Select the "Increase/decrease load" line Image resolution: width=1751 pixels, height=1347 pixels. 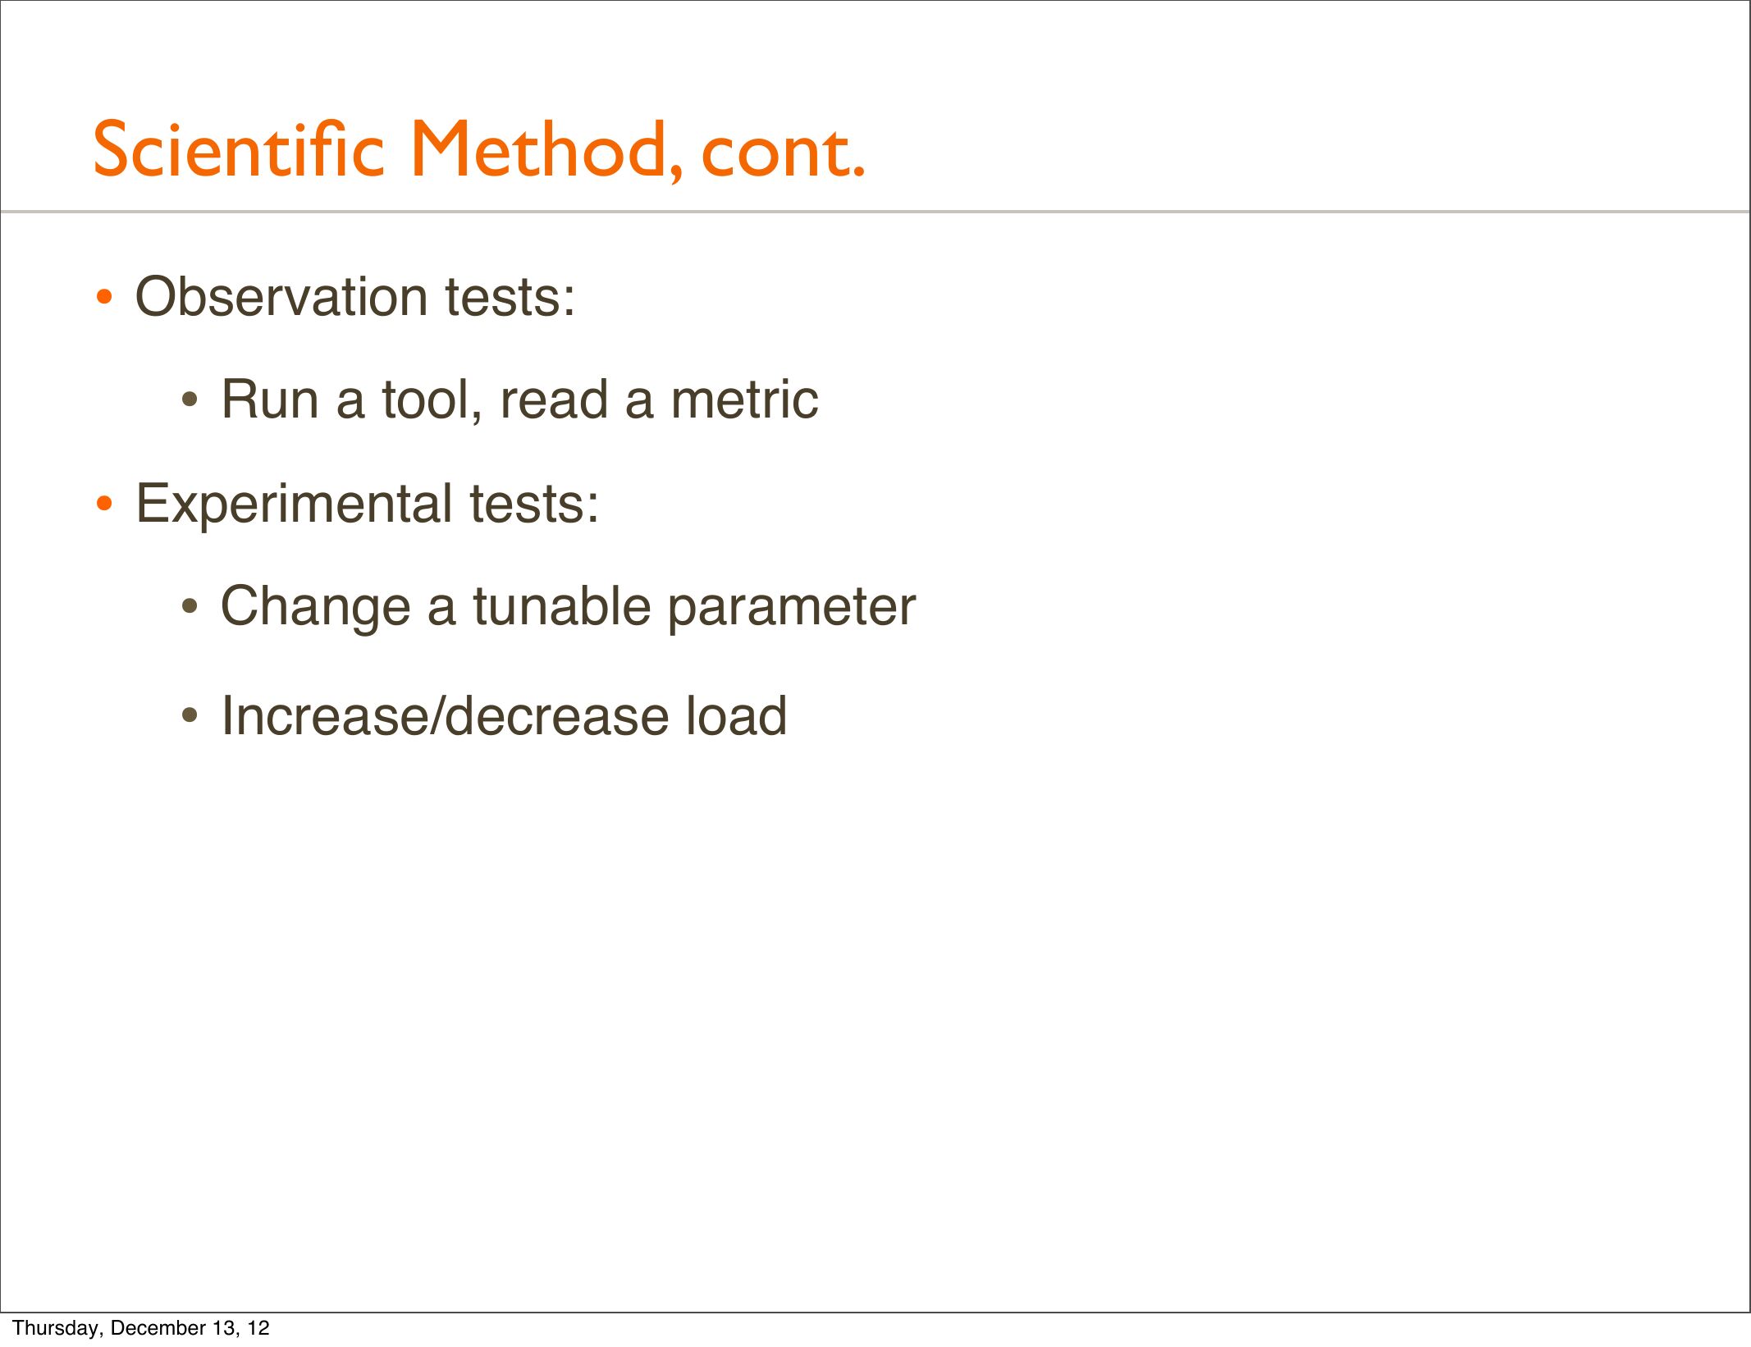[x=504, y=715]
